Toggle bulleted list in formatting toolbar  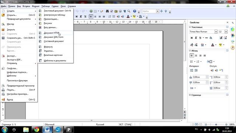[114, 17]
